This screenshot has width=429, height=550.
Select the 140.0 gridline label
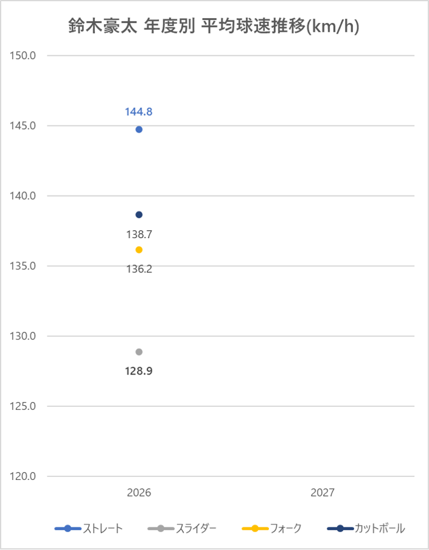23,196
